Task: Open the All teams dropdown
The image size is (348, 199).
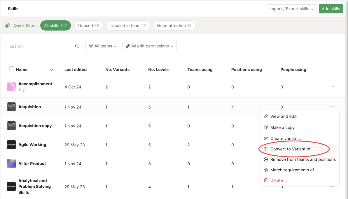Action: click(x=103, y=46)
